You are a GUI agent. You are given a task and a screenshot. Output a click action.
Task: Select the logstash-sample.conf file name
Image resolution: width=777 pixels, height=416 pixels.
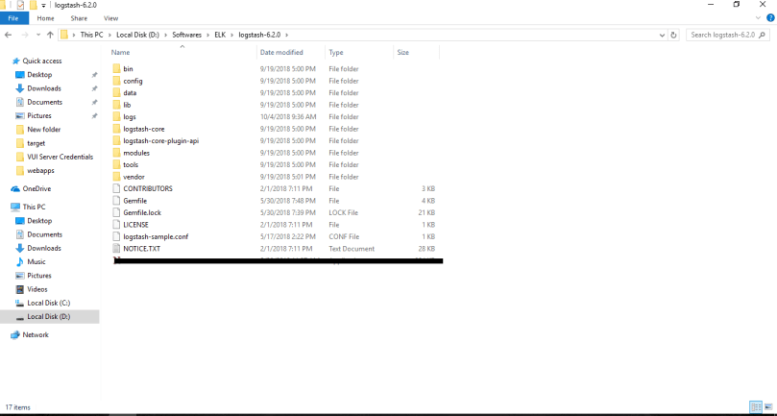156,236
